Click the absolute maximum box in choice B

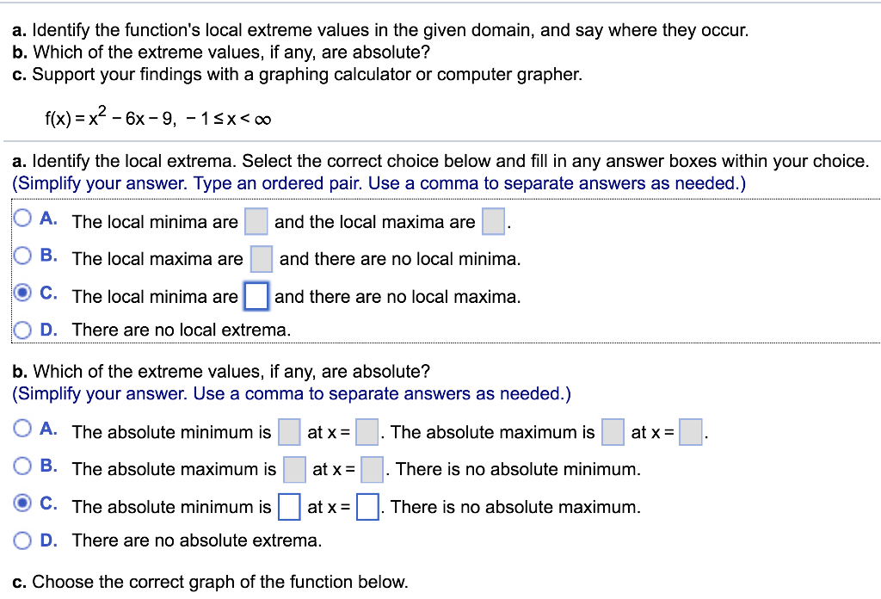coord(293,469)
